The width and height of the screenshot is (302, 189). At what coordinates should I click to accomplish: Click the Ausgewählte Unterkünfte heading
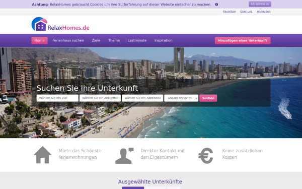pyautogui.click(x=150, y=181)
